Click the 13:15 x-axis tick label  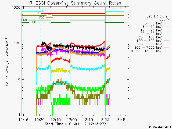pos(88,120)
